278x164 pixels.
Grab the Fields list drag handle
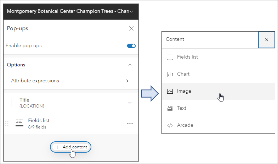click(x=7, y=124)
